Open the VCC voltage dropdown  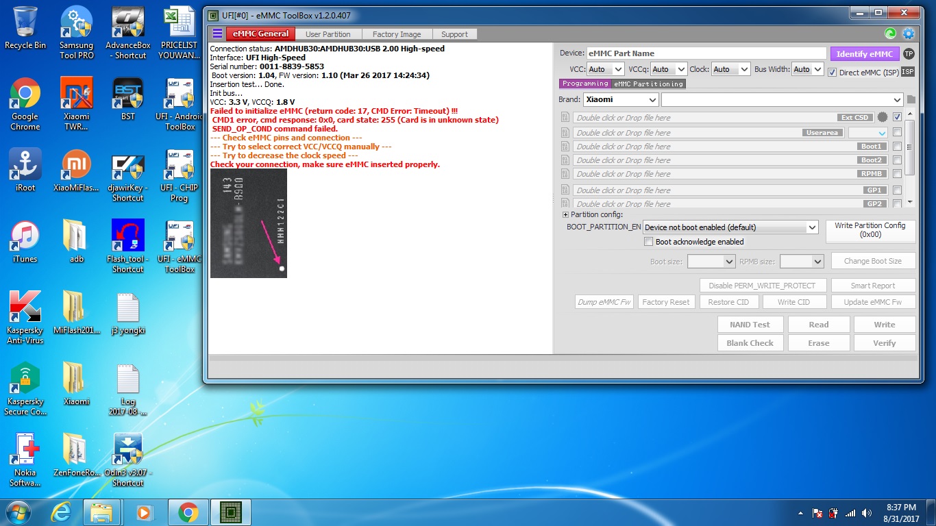click(606, 69)
